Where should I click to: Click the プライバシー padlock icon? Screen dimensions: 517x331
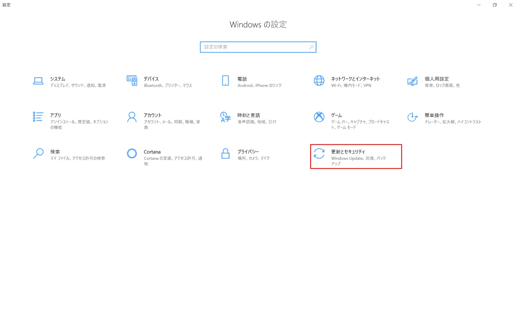pyautogui.click(x=225, y=154)
